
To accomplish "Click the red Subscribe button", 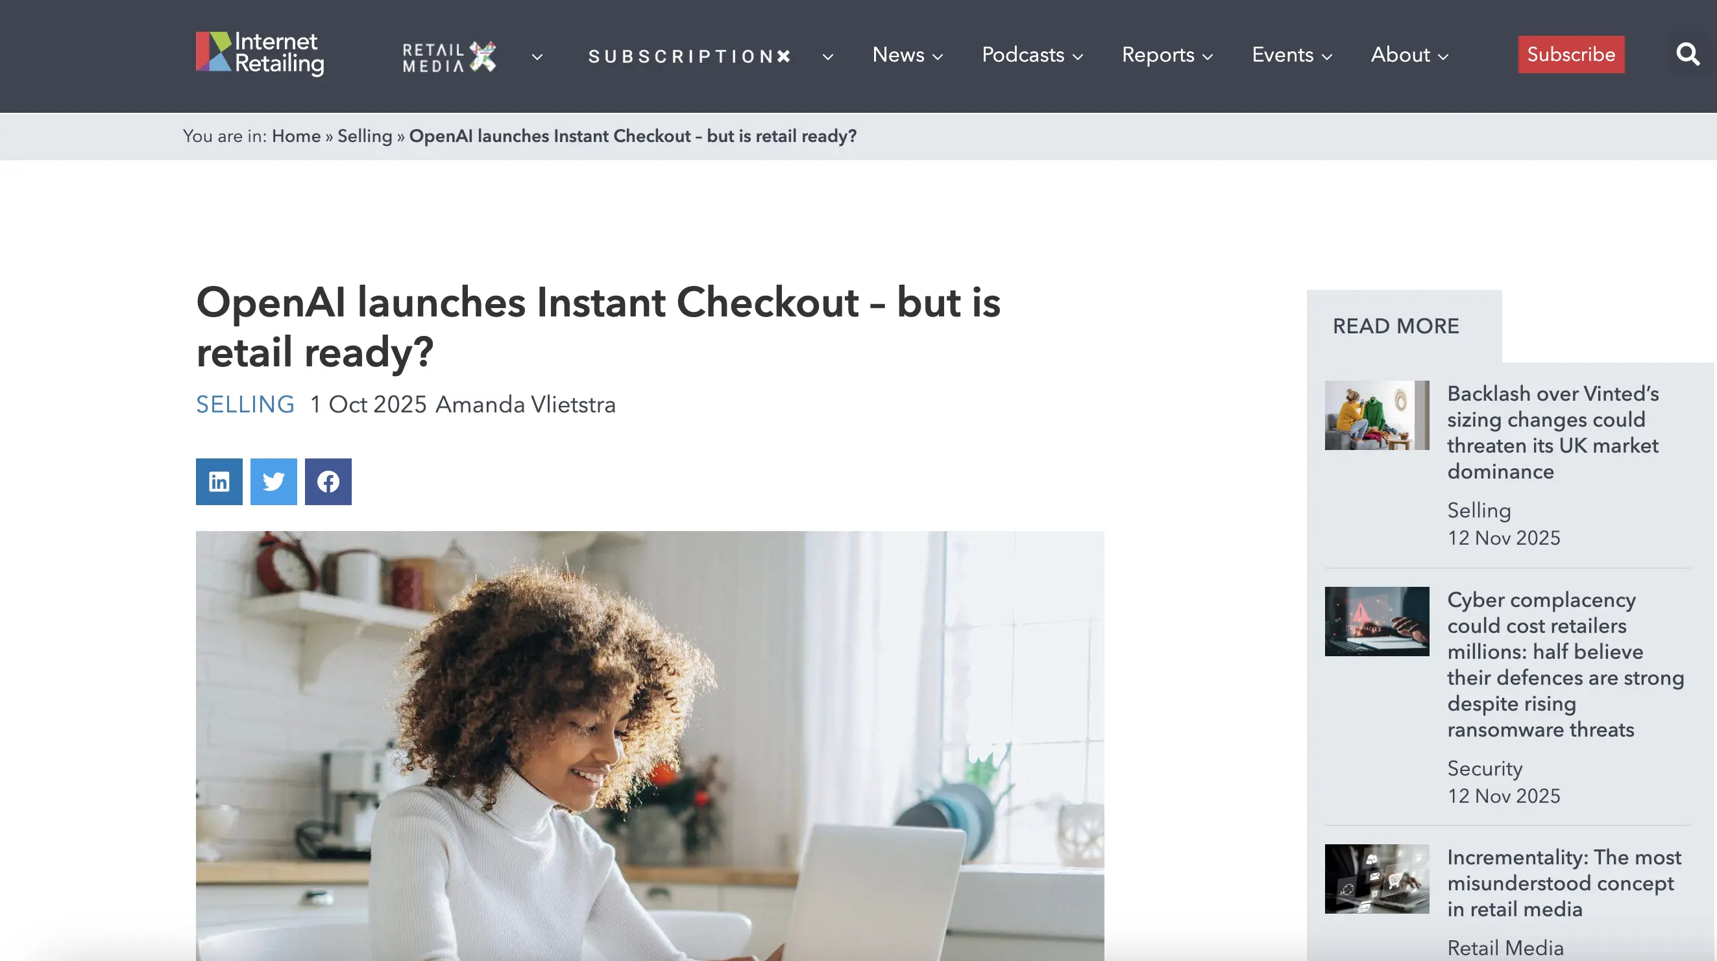I will tap(1571, 54).
